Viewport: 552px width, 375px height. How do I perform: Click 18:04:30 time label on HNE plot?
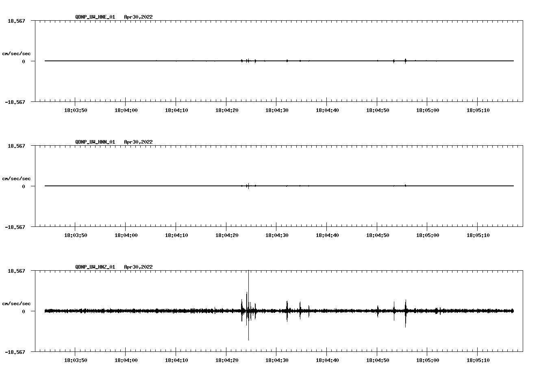tap(276, 110)
